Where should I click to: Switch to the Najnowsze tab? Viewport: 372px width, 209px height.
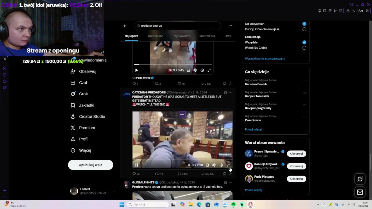[155, 36]
